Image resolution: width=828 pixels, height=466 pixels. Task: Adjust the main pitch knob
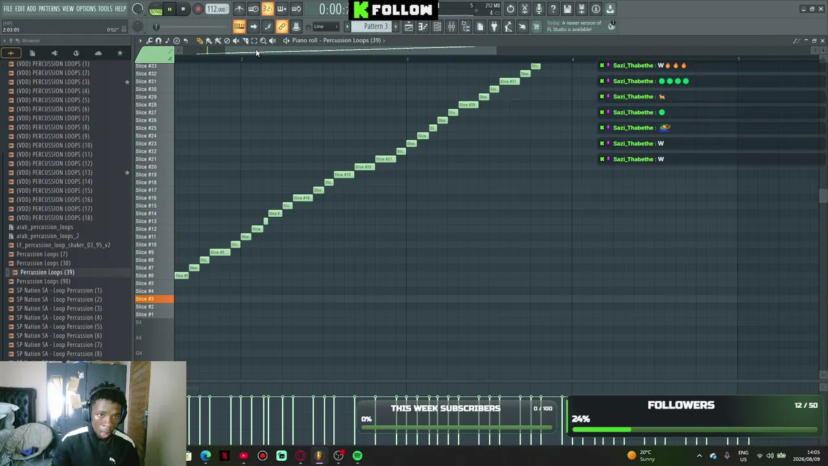(138, 27)
